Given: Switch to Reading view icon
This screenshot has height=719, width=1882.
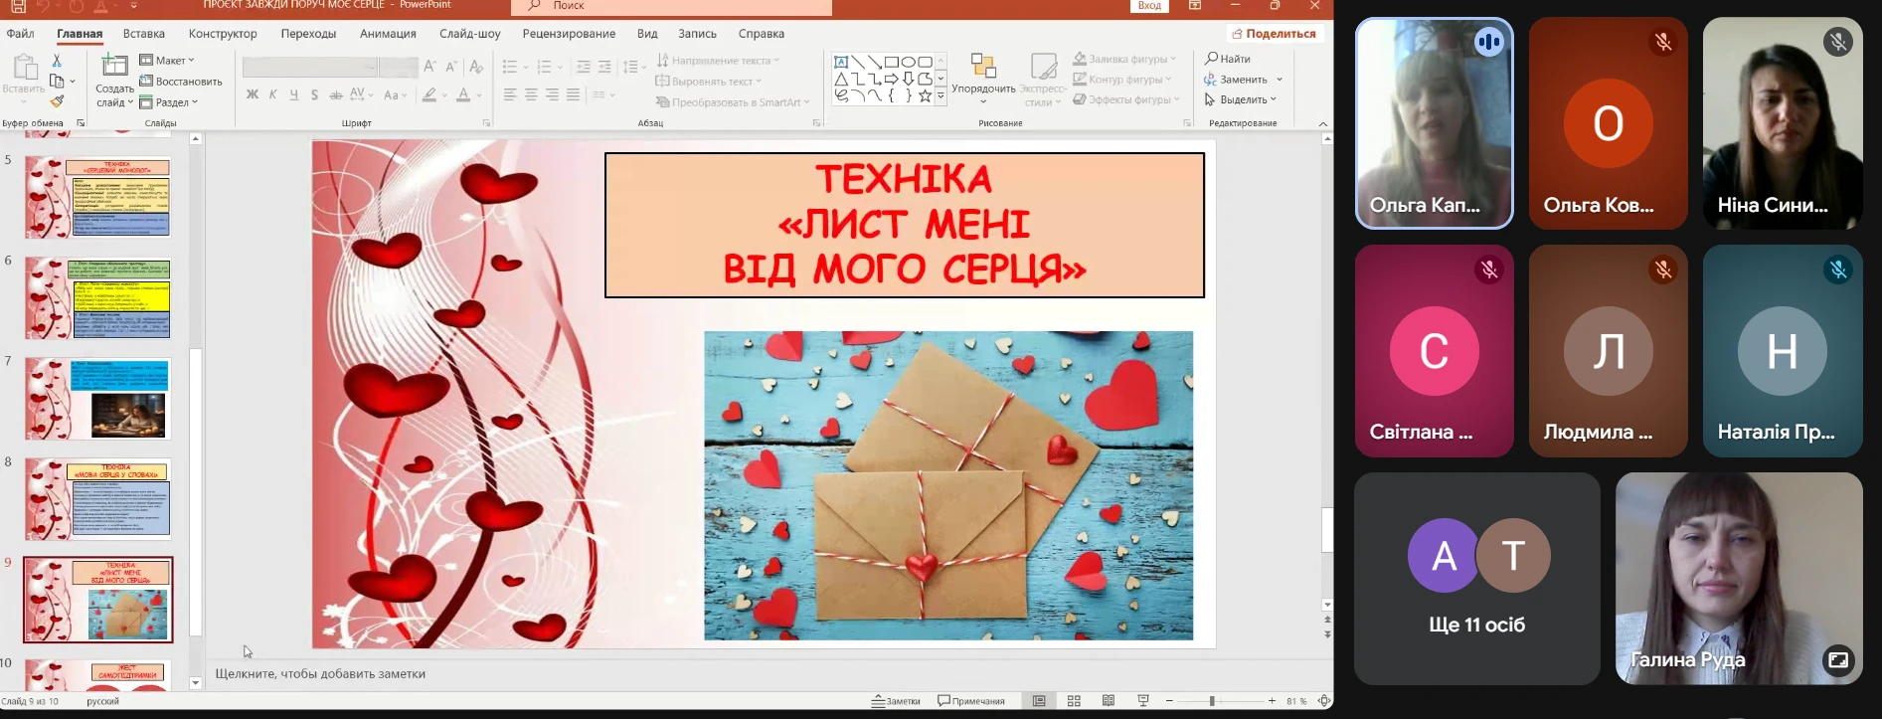Looking at the screenshot, I should 1109,701.
